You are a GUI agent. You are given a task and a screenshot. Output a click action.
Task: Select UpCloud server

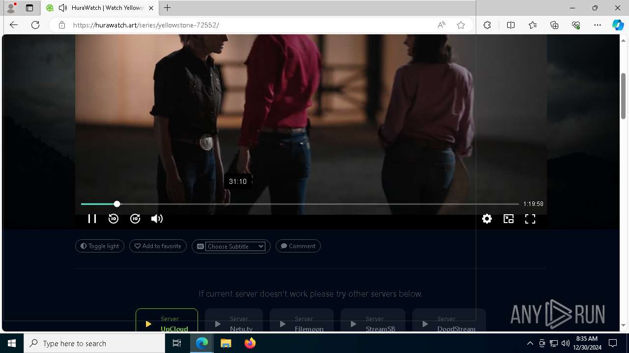pyautogui.click(x=167, y=321)
